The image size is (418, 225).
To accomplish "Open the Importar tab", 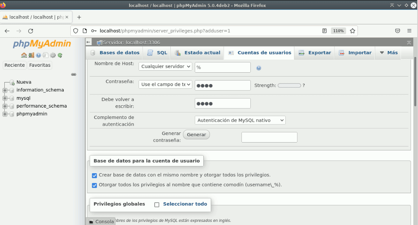I will click(x=355, y=53).
